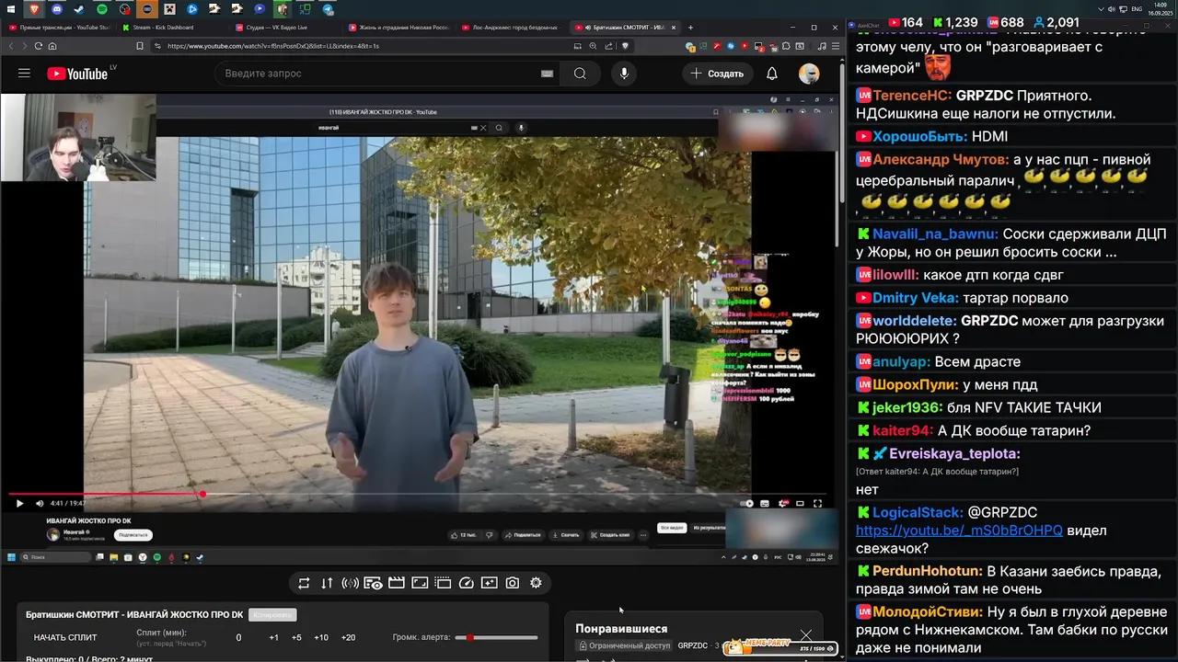The height and width of the screenshot is (662, 1178).
Task: Click the dashed window icon in toolbar
Action: (x=443, y=583)
